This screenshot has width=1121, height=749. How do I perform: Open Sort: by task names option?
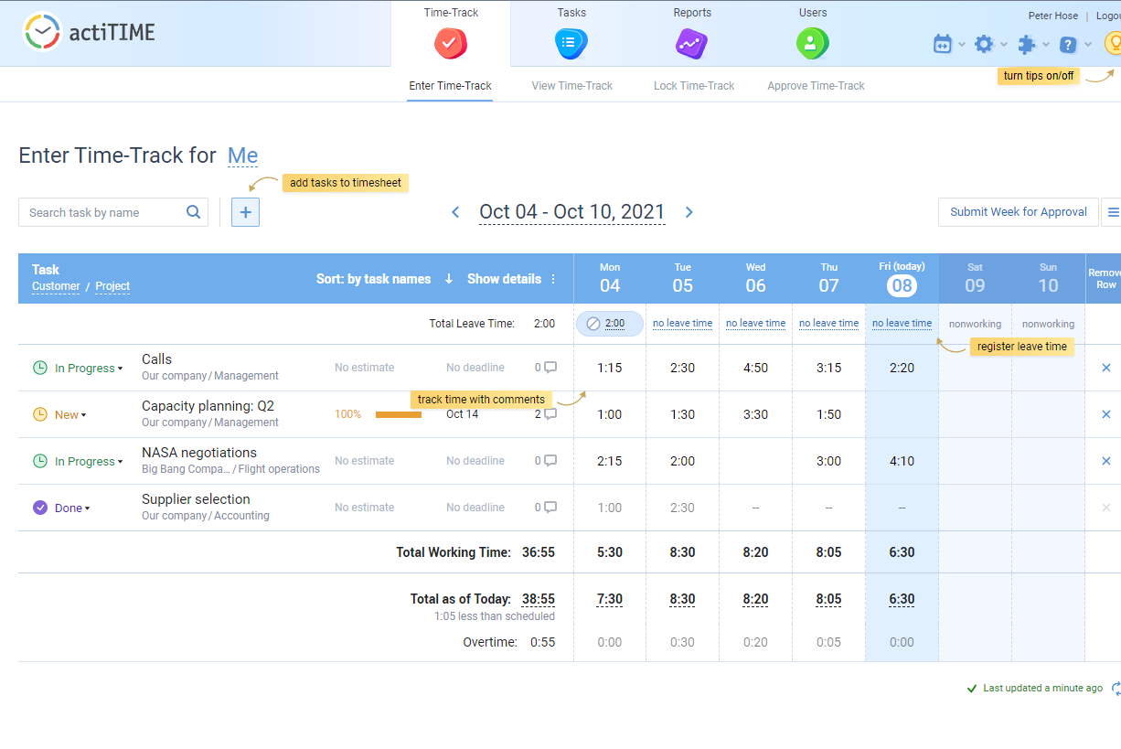373,279
